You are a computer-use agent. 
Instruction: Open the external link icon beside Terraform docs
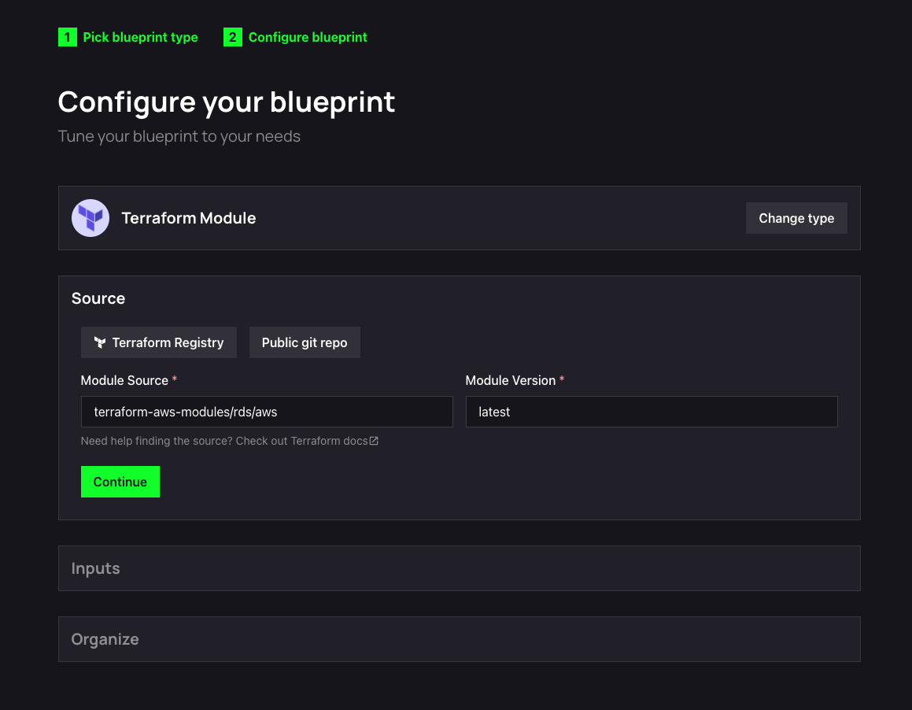[x=374, y=441]
